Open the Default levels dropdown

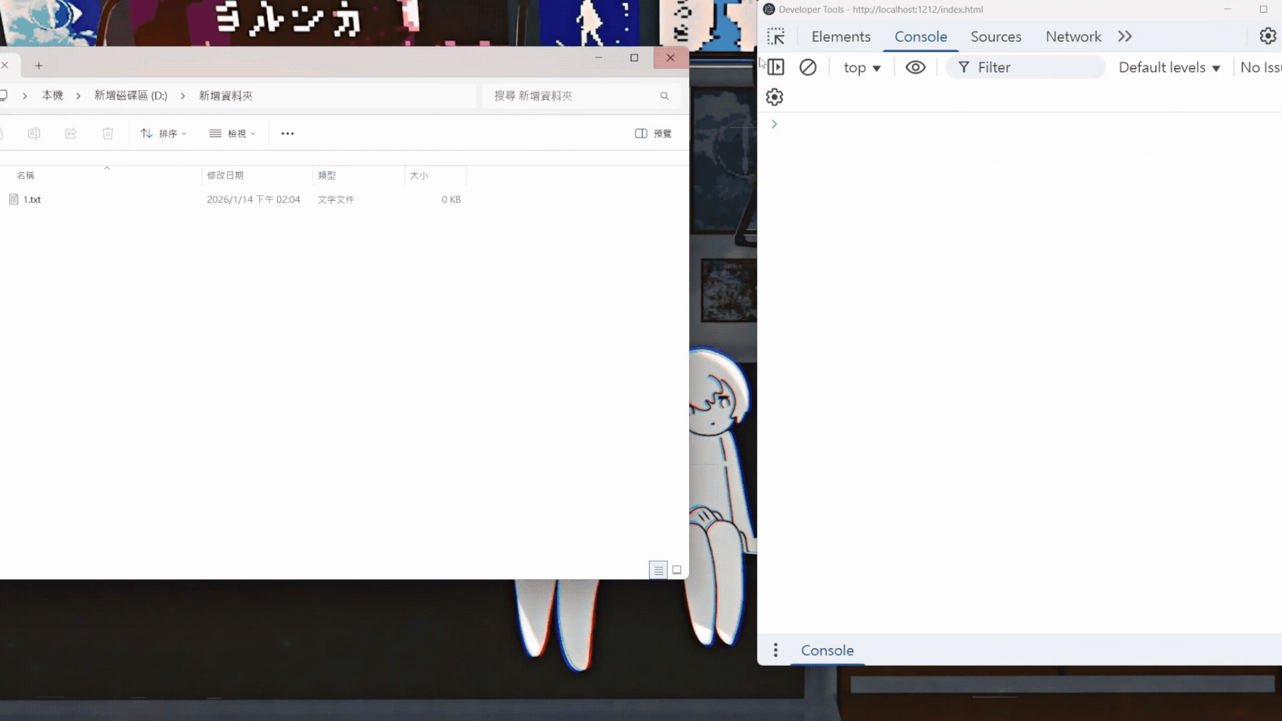1169,67
